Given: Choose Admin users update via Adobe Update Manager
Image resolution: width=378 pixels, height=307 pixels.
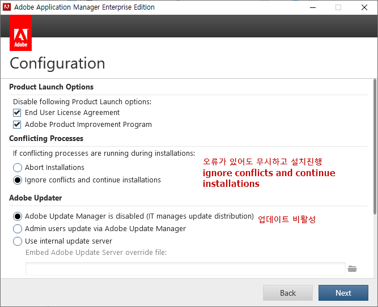Looking at the screenshot, I should [18, 229].
